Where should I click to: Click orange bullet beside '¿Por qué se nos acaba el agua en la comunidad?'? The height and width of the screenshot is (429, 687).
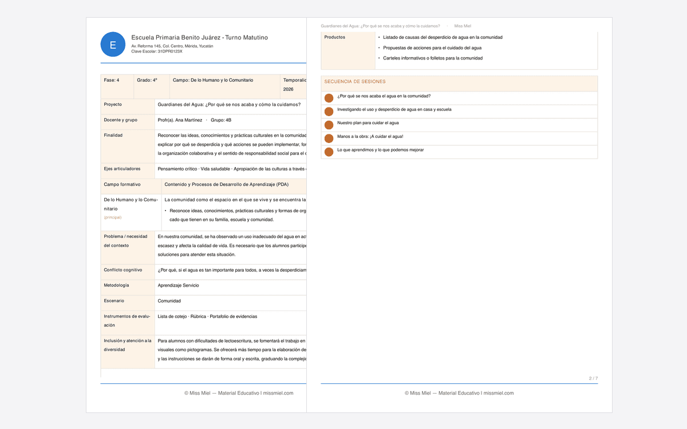pos(329,98)
